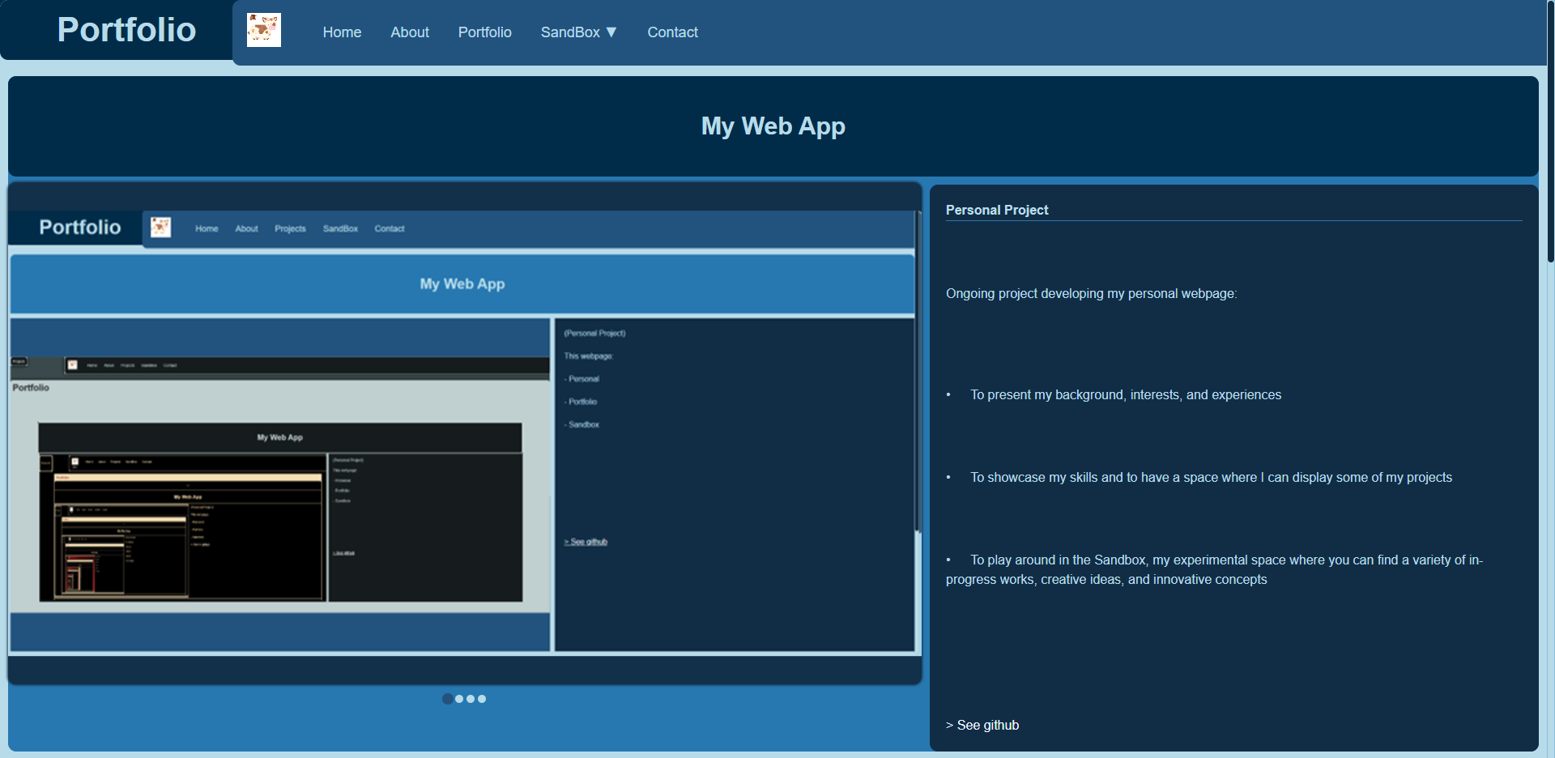Click the Projects label inside the screenshot preview

tap(290, 229)
